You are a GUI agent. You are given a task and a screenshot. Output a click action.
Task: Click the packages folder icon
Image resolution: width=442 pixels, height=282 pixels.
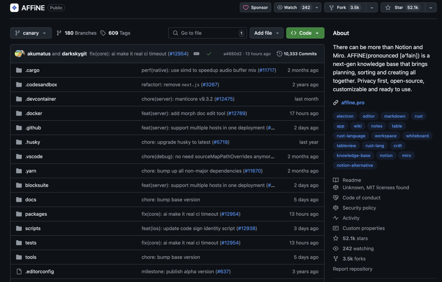(x=19, y=214)
